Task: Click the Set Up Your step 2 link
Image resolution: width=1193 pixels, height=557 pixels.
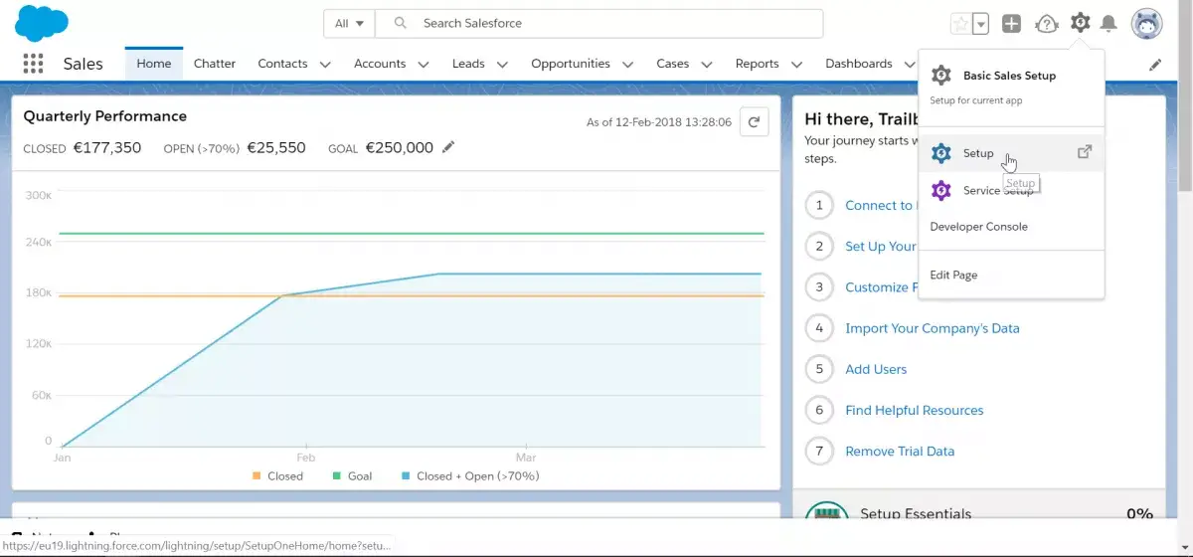Action: [881, 246]
